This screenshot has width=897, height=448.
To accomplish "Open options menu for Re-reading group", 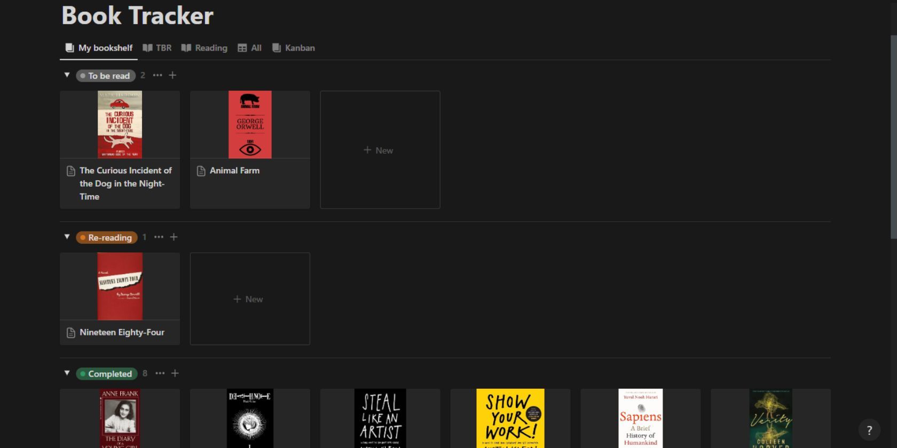I will click(159, 237).
